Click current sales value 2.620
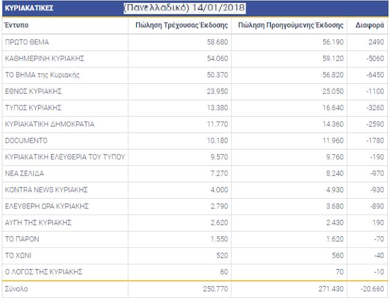The height and width of the screenshot is (299, 389). tap(219, 222)
